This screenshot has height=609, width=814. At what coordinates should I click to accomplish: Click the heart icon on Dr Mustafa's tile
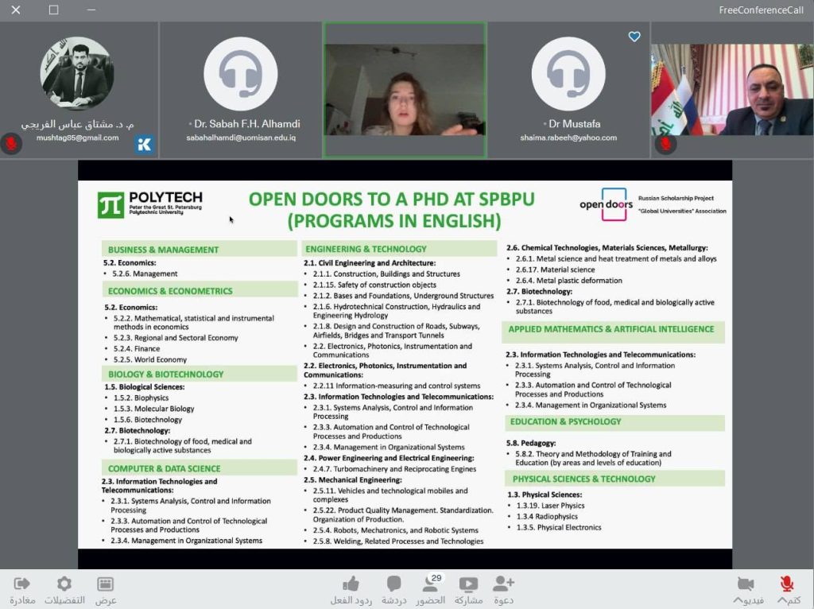[634, 37]
